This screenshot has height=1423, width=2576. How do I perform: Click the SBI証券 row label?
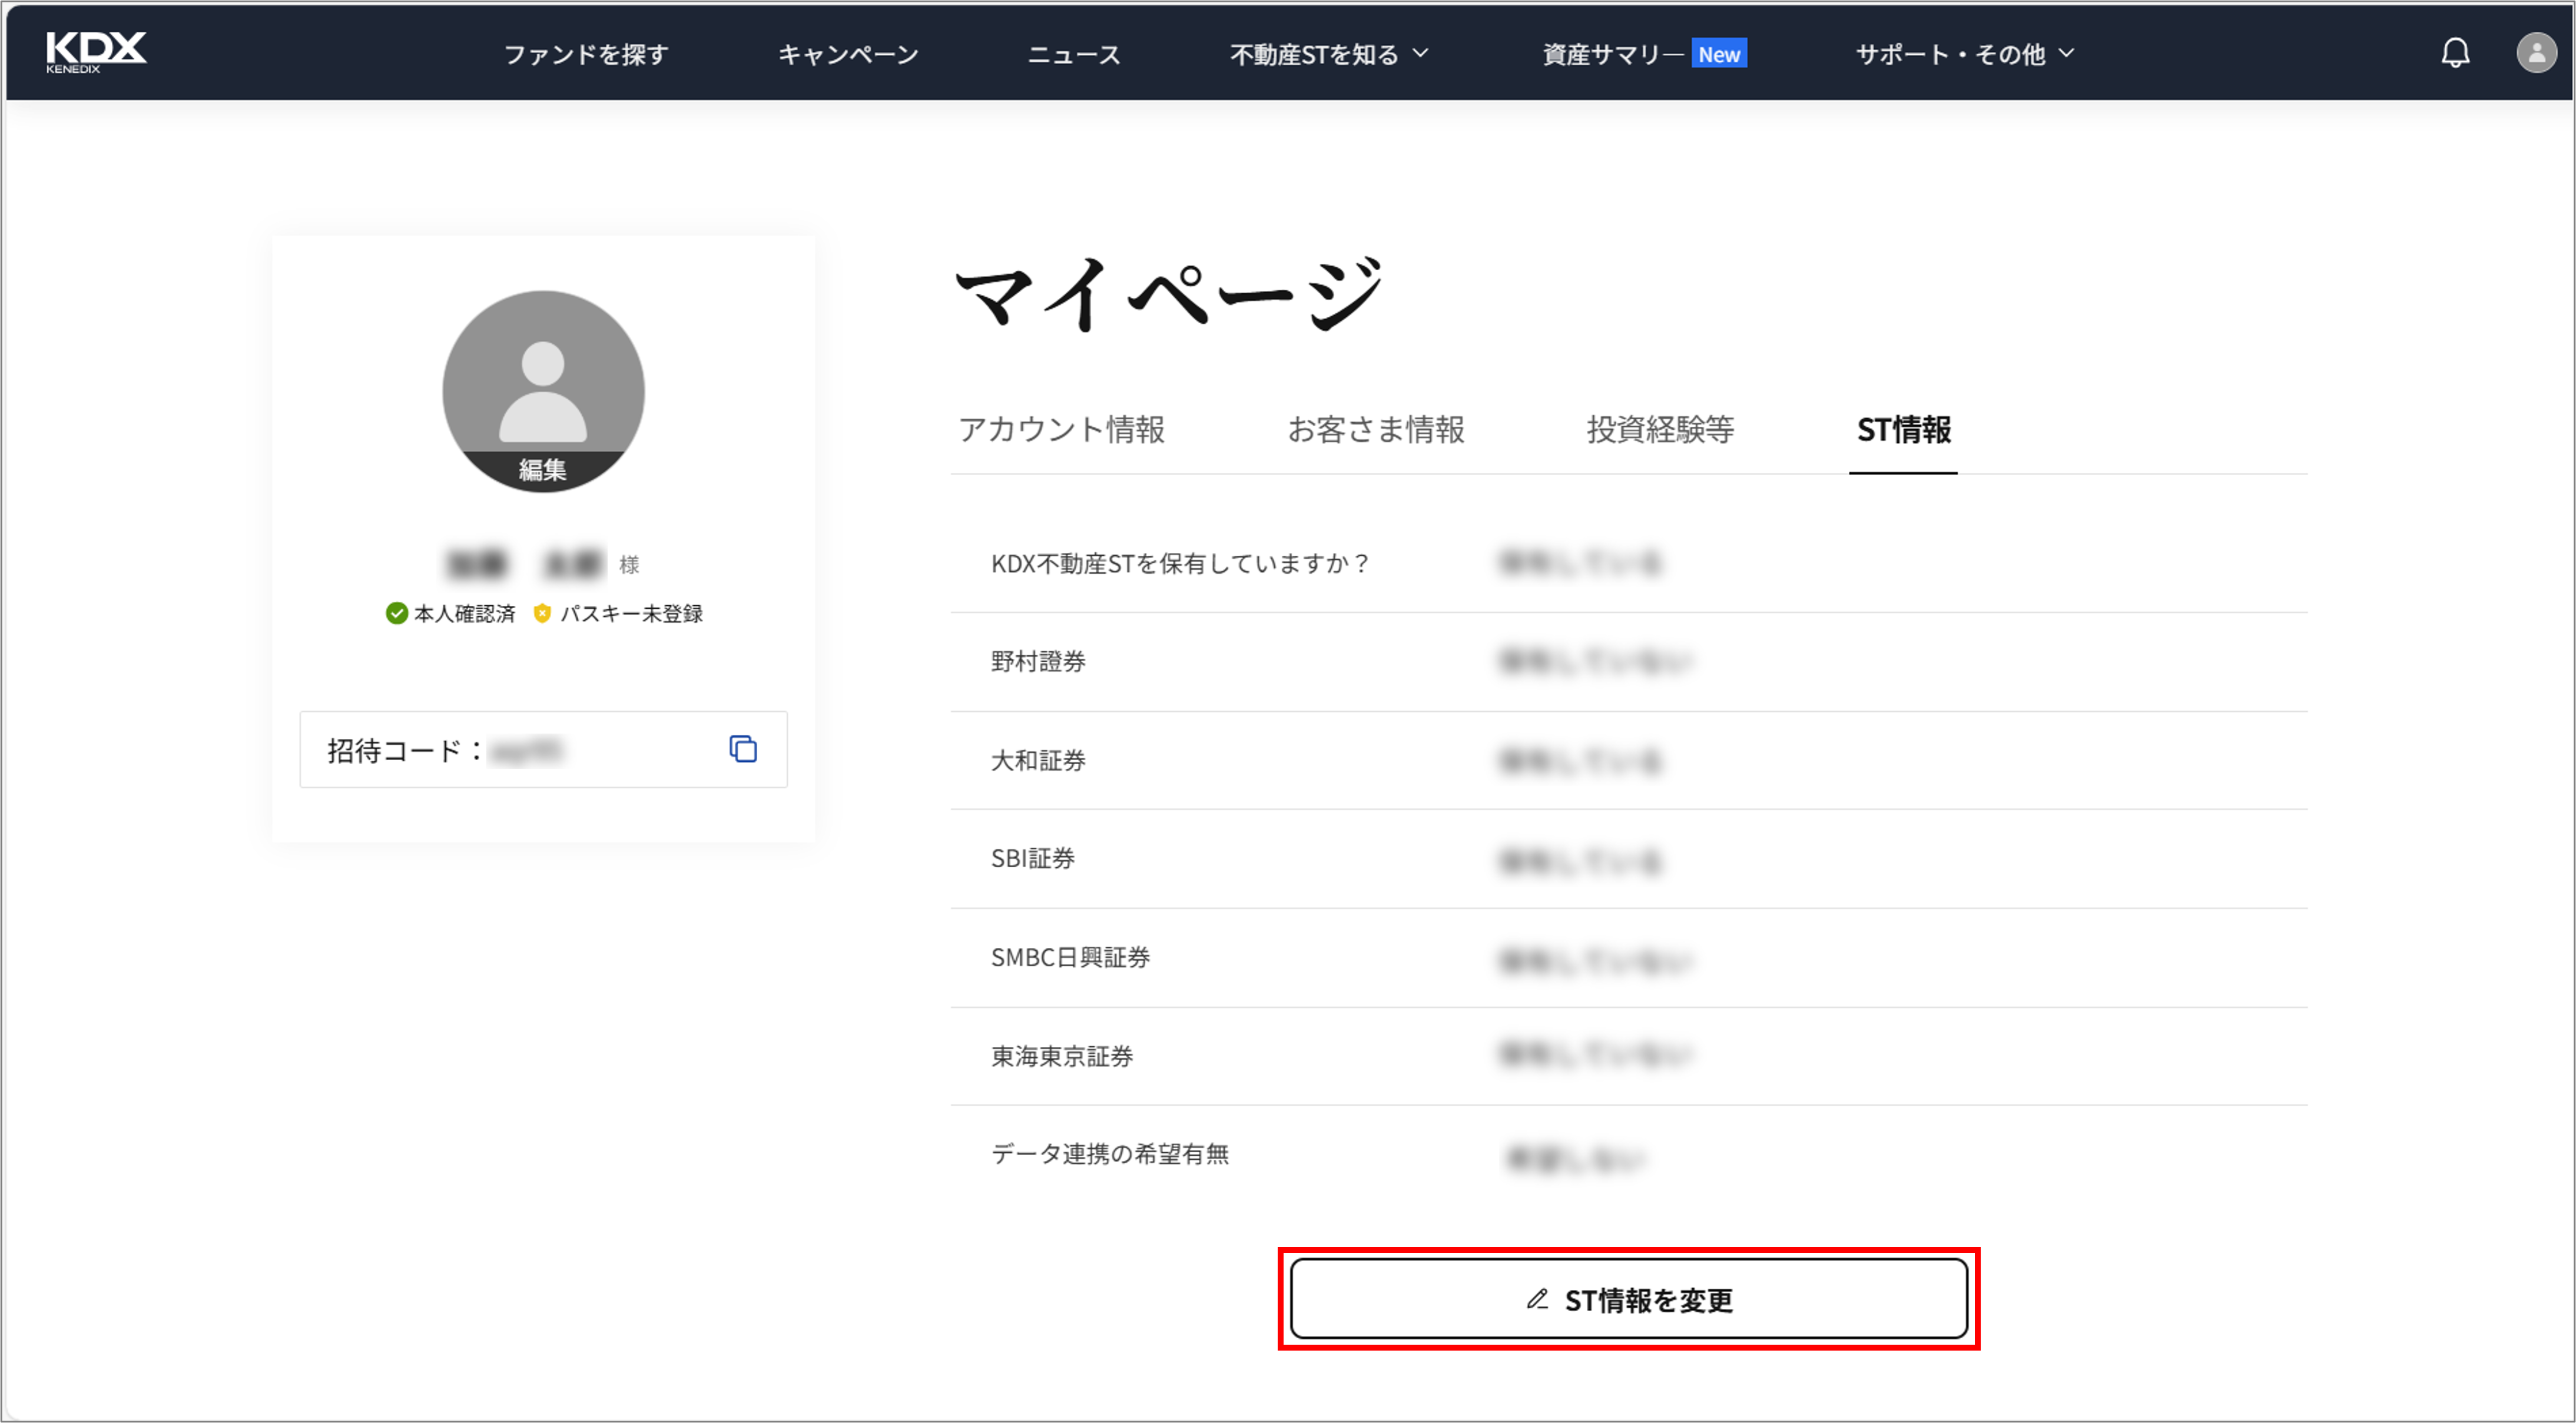coord(1032,859)
